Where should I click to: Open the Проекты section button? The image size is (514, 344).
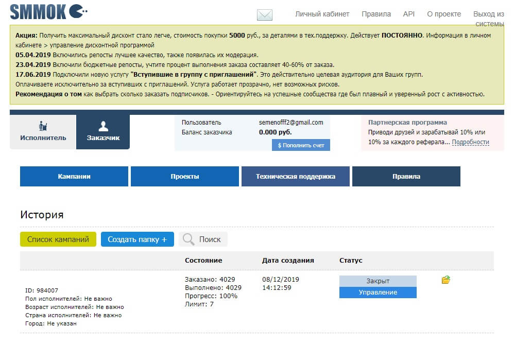(185, 176)
